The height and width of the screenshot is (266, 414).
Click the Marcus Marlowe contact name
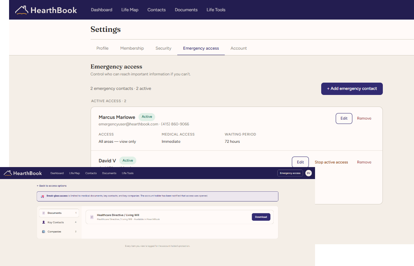coord(117,117)
